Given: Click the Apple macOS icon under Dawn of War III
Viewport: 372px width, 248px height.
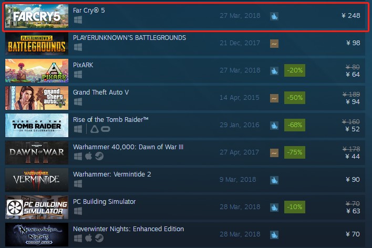Looking at the screenshot, I should (x=88, y=156).
